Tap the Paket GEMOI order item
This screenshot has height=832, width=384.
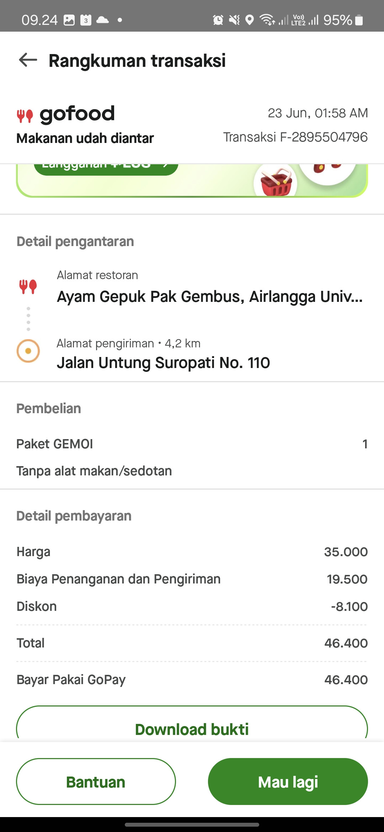click(x=192, y=444)
